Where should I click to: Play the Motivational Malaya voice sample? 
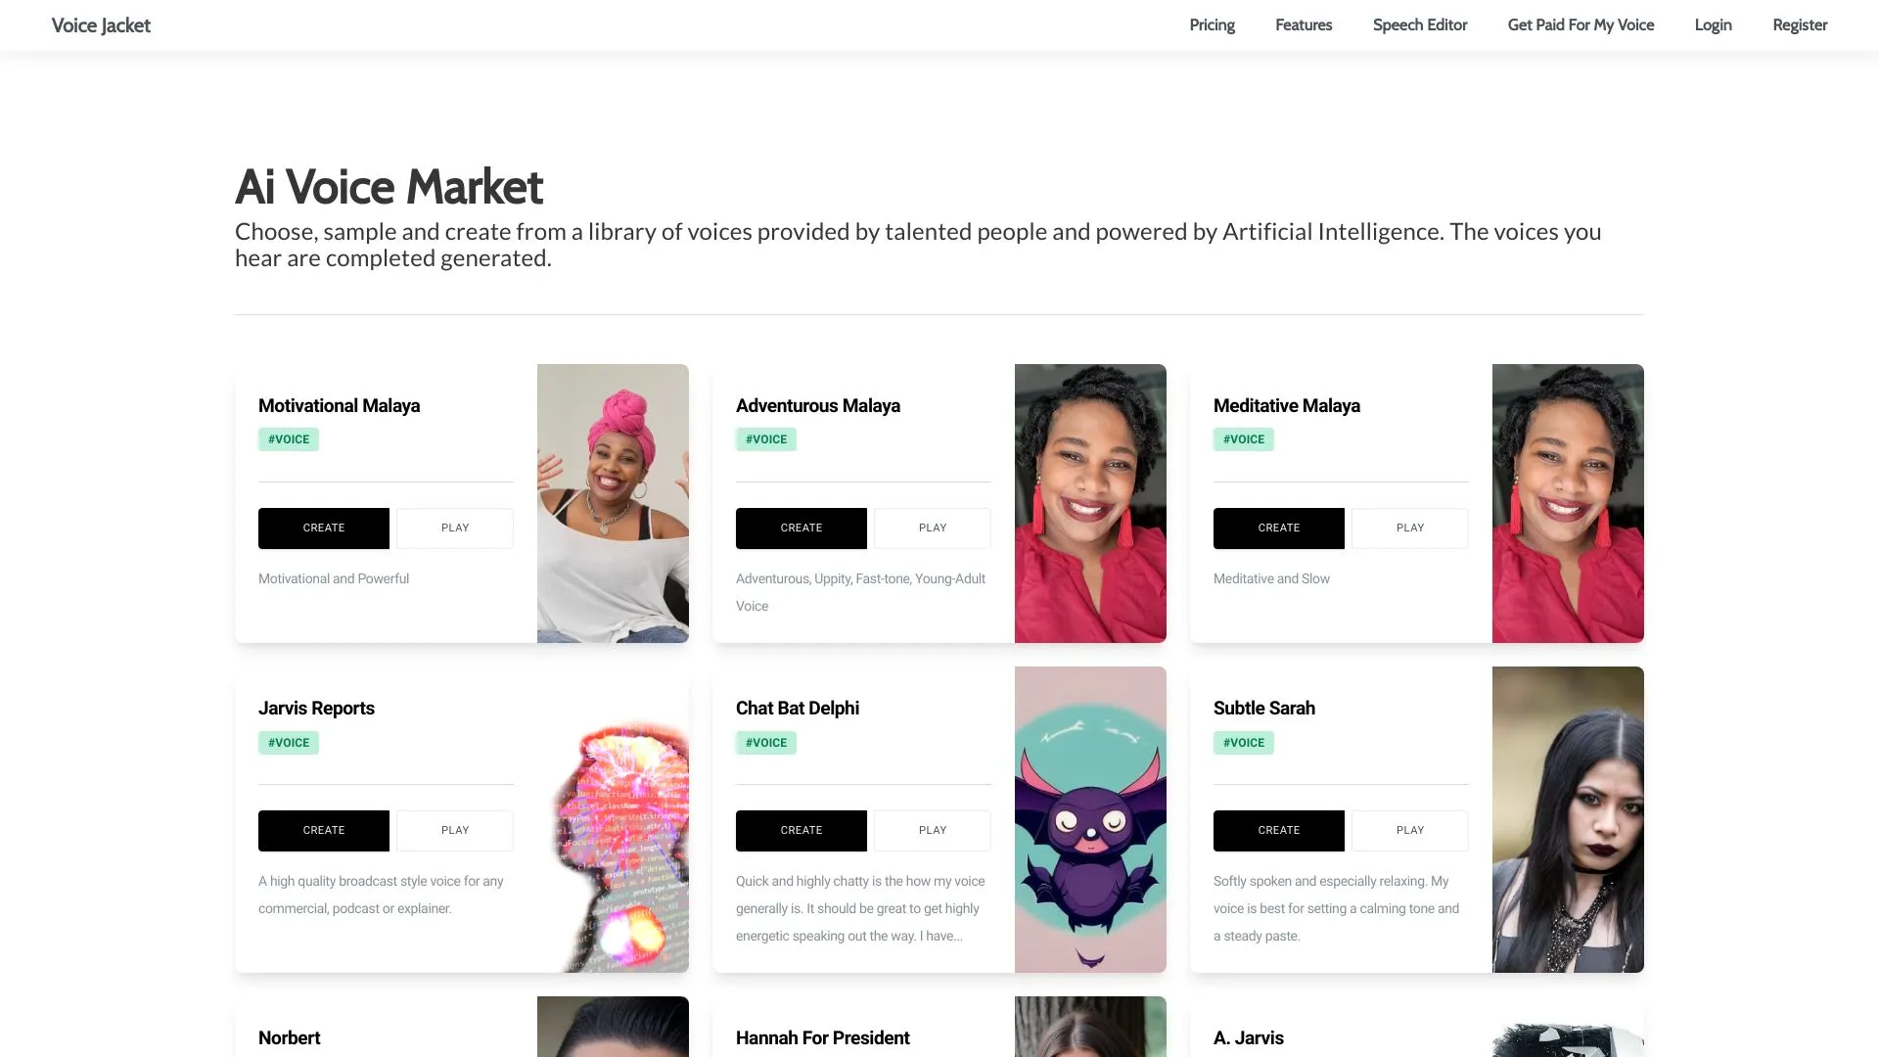[454, 528]
